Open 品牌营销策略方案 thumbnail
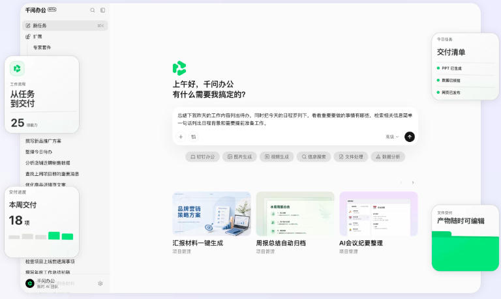The image size is (501, 299). coord(211,214)
